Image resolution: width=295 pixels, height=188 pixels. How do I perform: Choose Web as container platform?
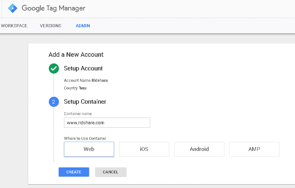89,149
